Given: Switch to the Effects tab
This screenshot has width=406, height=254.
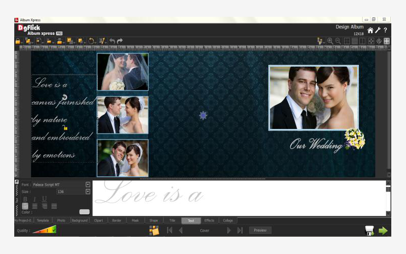Looking at the screenshot, I should tap(209, 220).
